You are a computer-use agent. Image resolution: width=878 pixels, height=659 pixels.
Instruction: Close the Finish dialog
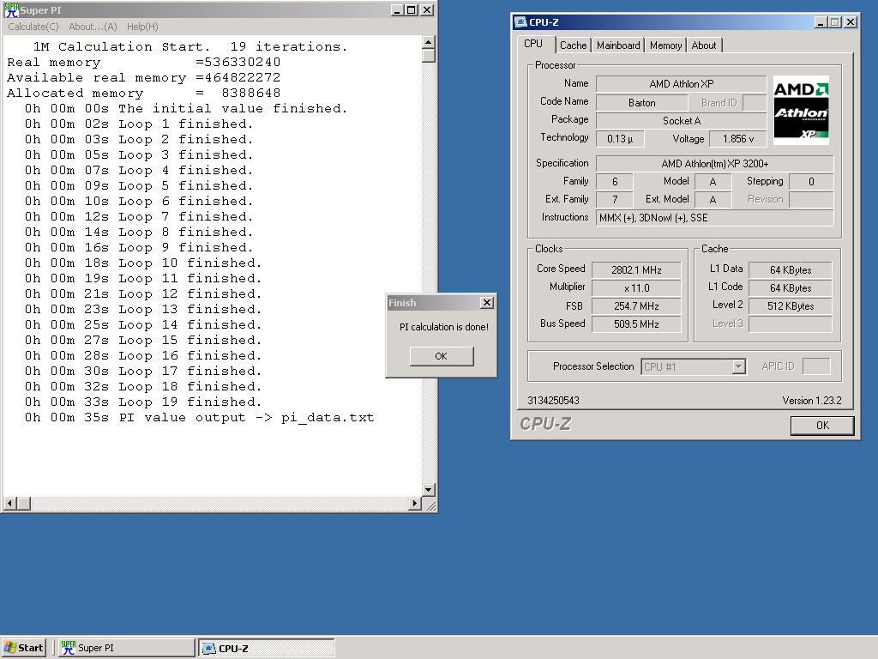click(x=487, y=303)
